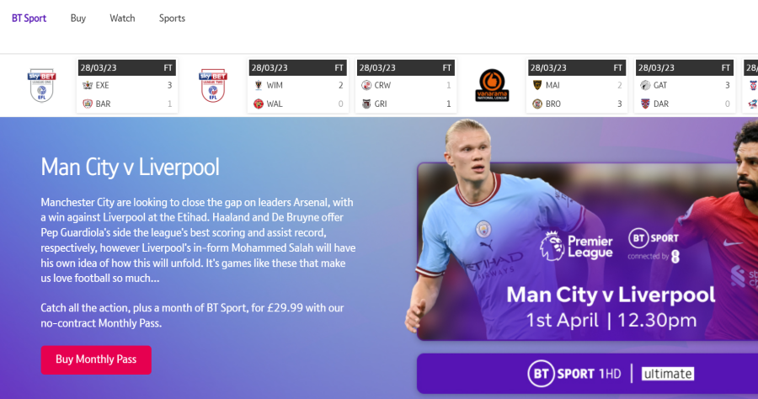Open the Buy menu

pyautogui.click(x=77, y=19)
